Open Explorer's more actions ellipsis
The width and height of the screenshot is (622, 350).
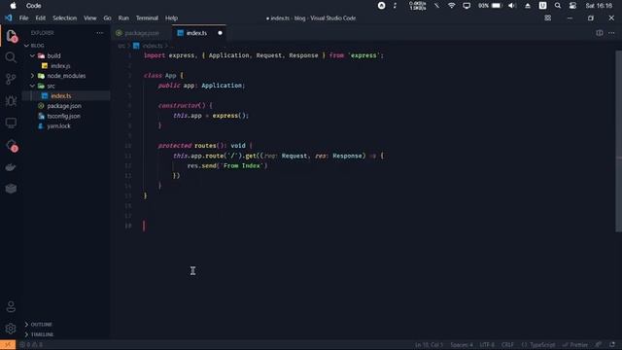point(99,33)
